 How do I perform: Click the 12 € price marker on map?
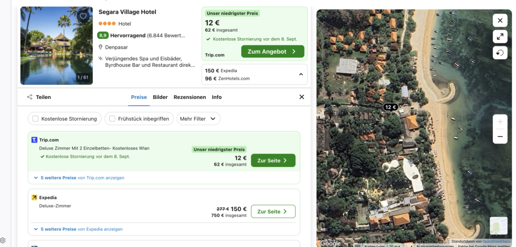[x=391, y=107]
